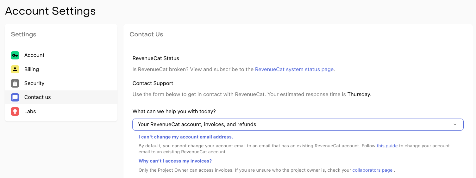Click the Contact Us panel header
The image size is (476, 178).
146,34
